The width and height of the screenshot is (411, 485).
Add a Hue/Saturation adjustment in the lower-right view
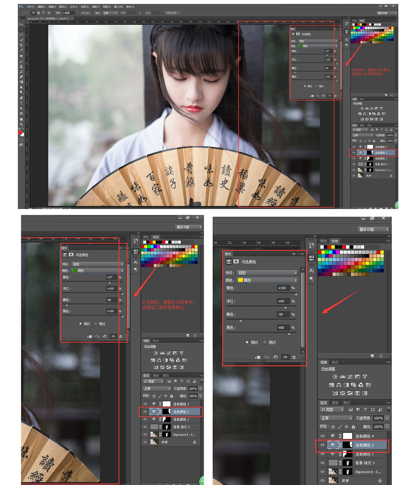tap(331, 385)
